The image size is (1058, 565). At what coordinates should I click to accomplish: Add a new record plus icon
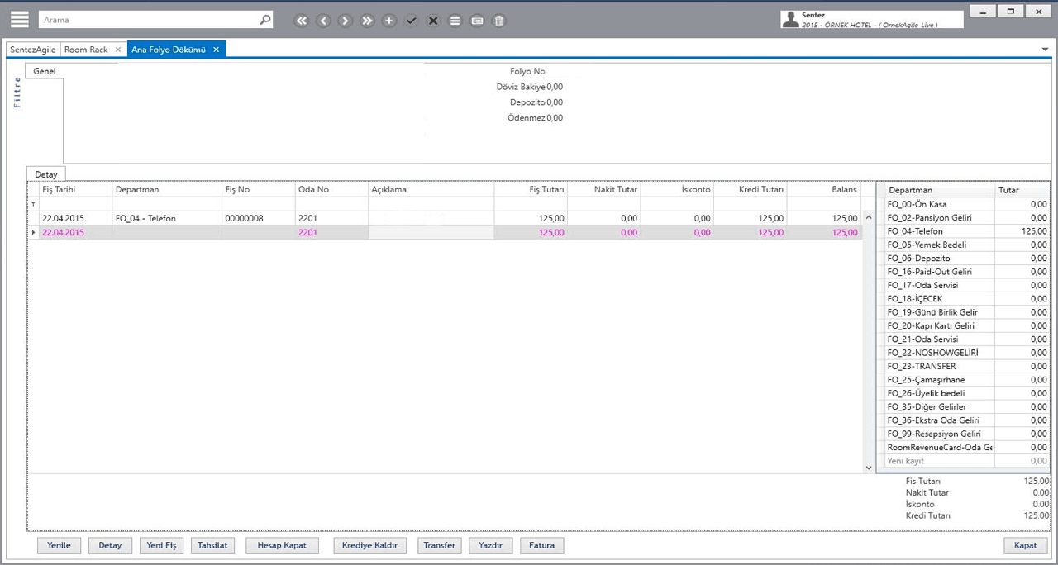(x=389, y=21)
